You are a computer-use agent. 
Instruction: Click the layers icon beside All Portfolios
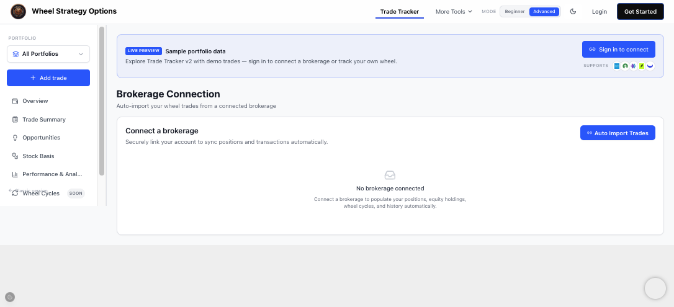point(16,54)
